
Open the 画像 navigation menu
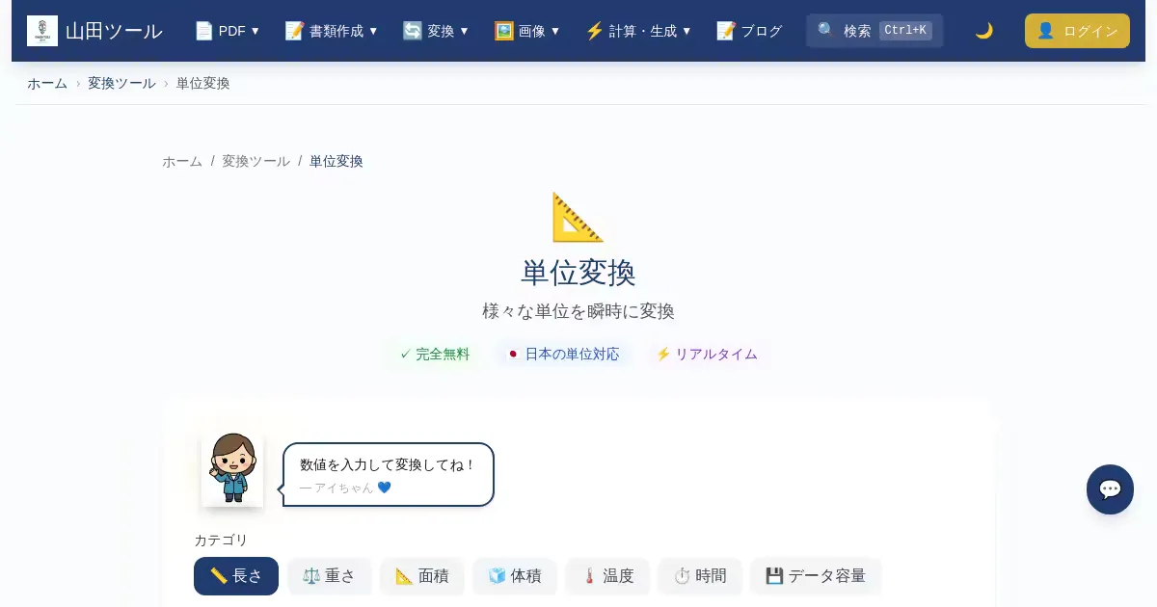tap(527, 31)
